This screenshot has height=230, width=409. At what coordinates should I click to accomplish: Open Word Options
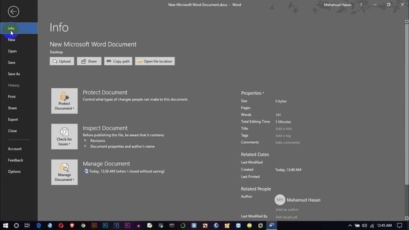point(19,172)
